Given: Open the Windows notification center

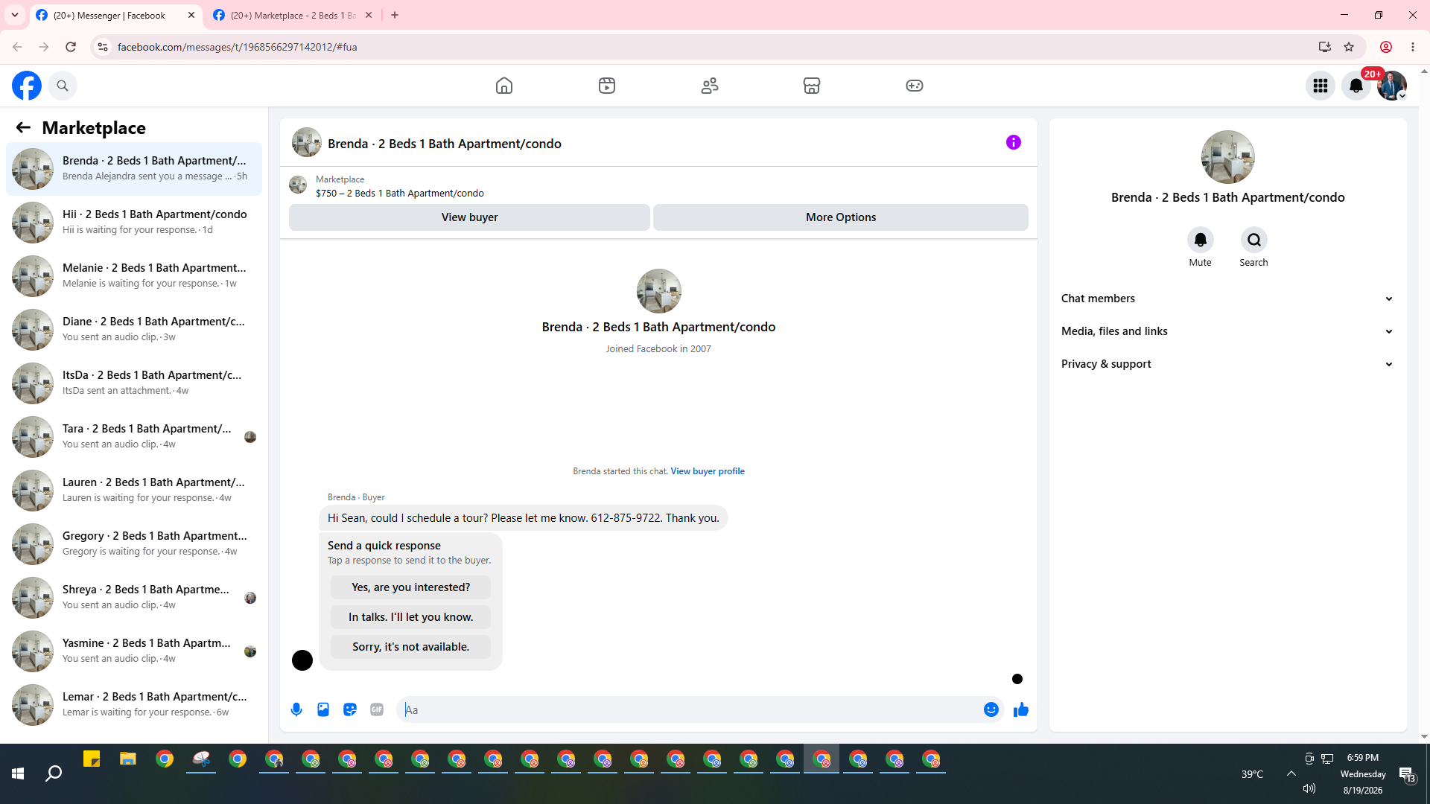Looking at the screenshot, I should (1407, 774).
